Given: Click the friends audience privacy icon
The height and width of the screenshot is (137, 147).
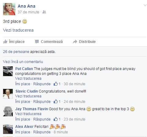Looking at the screenshot, I should (x=44, y=12).
